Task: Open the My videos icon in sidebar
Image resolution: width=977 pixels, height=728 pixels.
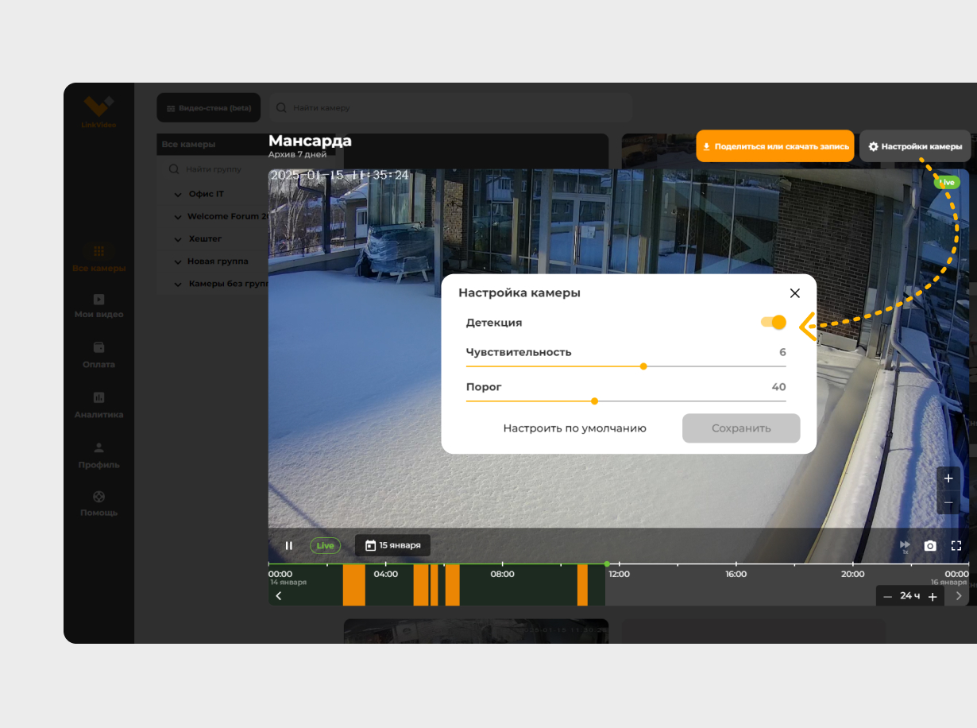Action: click(99, 300)
